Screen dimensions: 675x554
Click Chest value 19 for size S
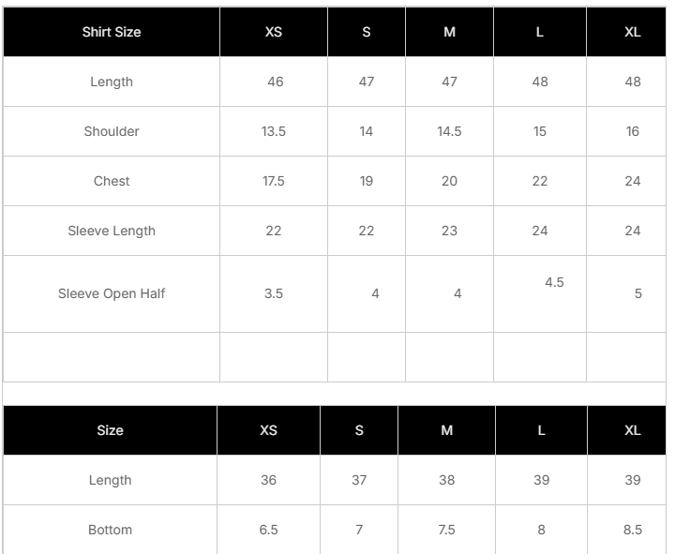(x=367, y=181)
